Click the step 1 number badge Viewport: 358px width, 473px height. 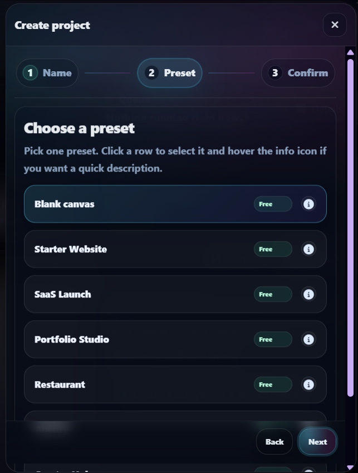click(30, 72)
